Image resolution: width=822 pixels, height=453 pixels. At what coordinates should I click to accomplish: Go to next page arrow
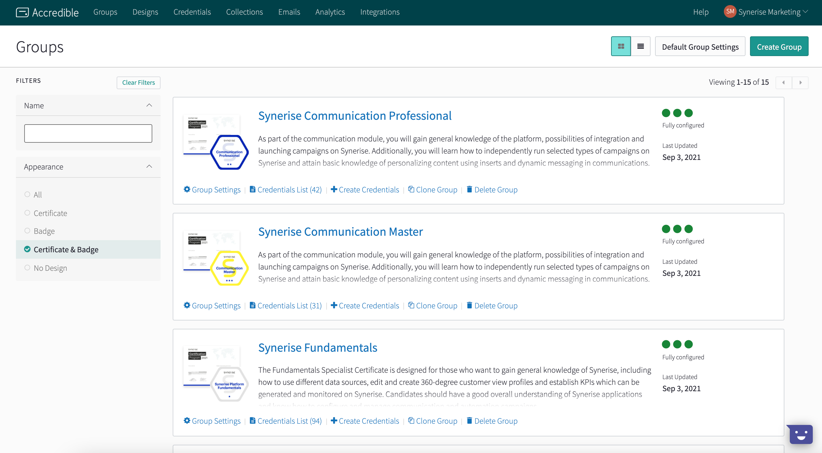click(x=800, y=83)
